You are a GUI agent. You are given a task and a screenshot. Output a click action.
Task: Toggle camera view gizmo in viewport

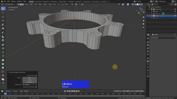tap(143, 24)
